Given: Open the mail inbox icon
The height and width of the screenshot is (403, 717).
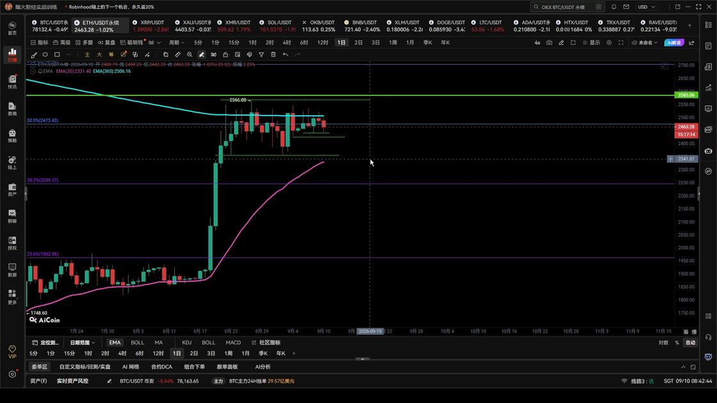Looking at the screenshot, I should click(627, 7).
